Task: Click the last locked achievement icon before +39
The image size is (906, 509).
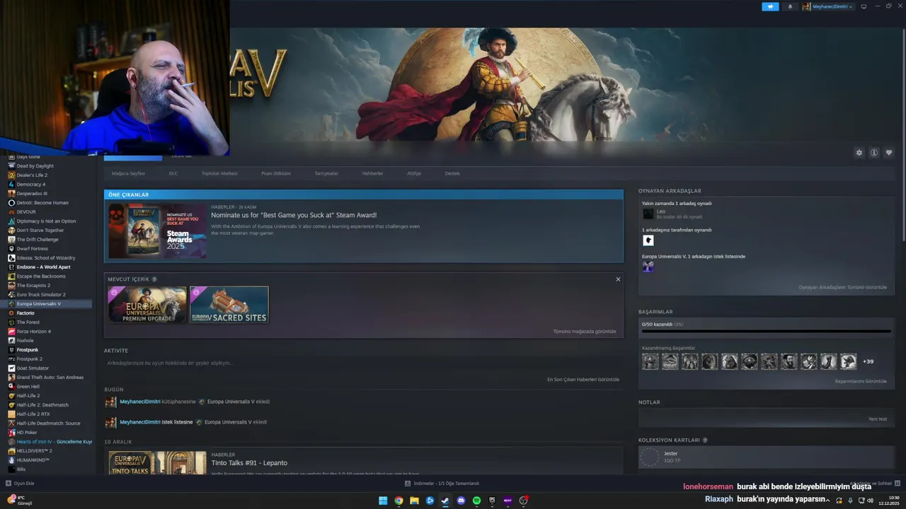Action: tap(849, 361)
